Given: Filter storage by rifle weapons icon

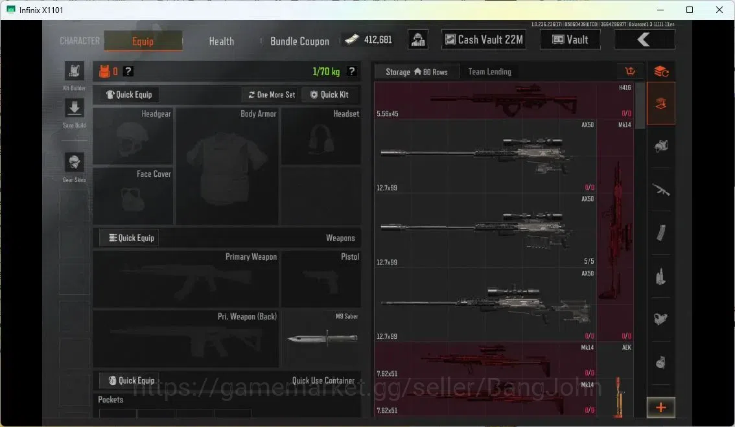Looking at the screenshot, I should click(661, 190).
